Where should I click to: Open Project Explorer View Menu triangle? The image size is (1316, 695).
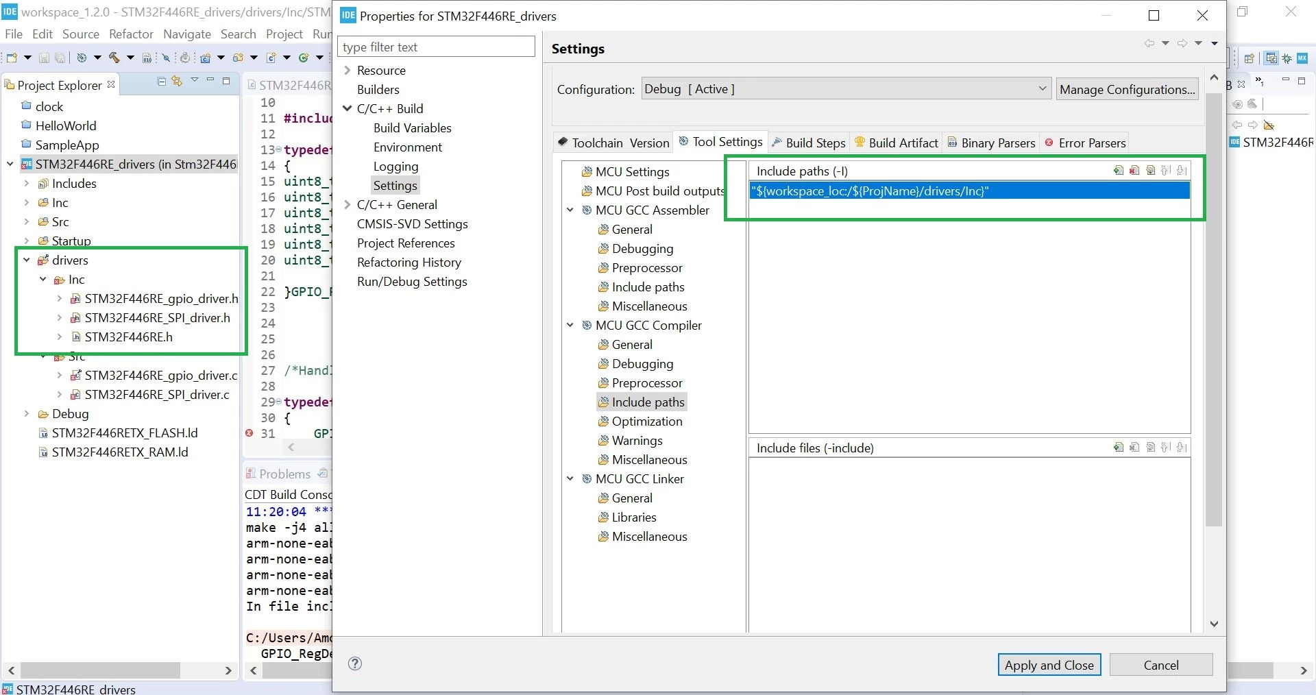coord(195,80)
